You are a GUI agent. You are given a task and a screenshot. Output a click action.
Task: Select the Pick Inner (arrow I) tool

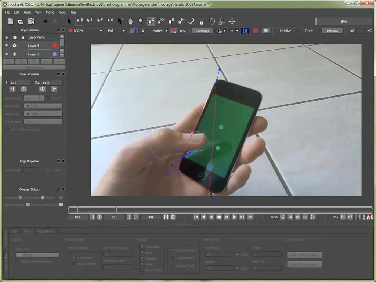tap(90, 21)
